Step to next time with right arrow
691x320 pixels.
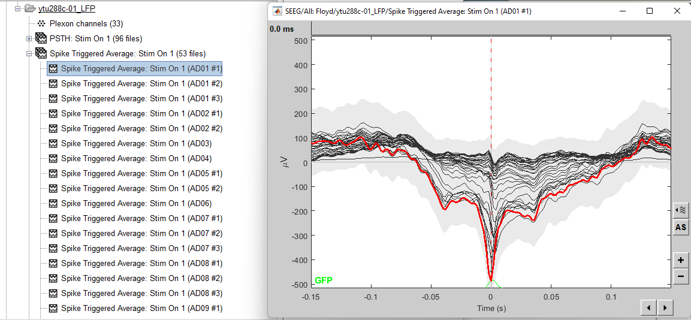click(665, 308)
